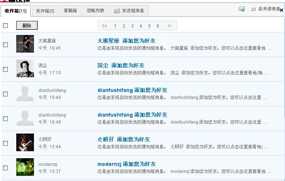
Task: Click timestamp 今天 15:44
Action: point(49,147)
